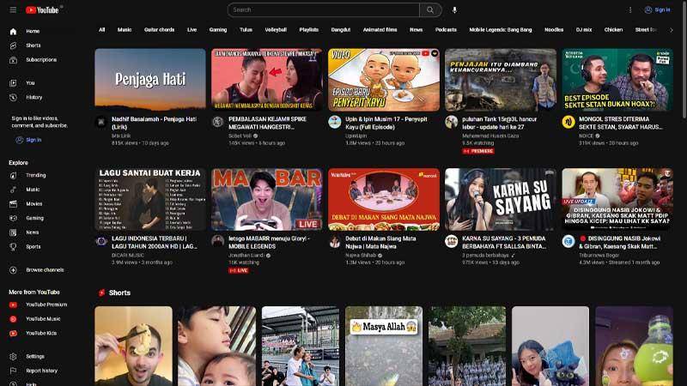Image resolution: width=687 pixels, height=386 pixels.
Task: Click the search magnifier button
Action: pos(430,9)
